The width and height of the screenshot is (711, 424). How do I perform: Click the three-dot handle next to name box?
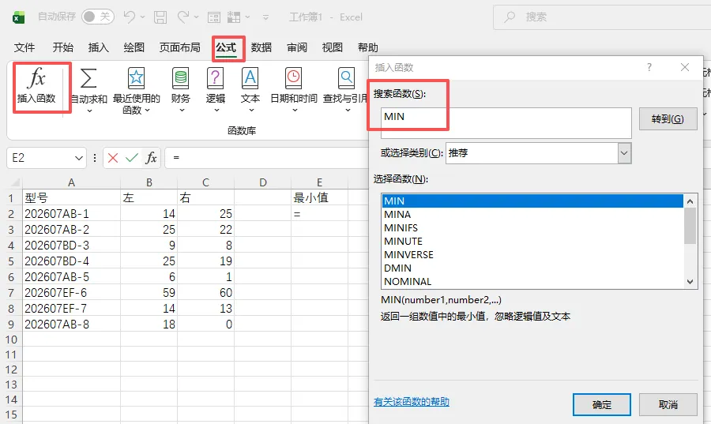[95, 158]
